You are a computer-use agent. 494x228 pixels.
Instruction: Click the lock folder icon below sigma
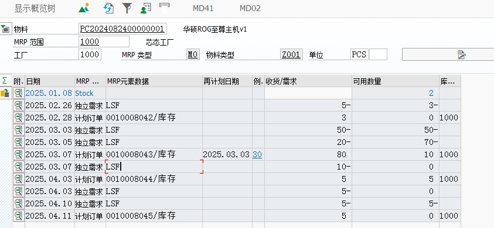click(x=5, y=93)
